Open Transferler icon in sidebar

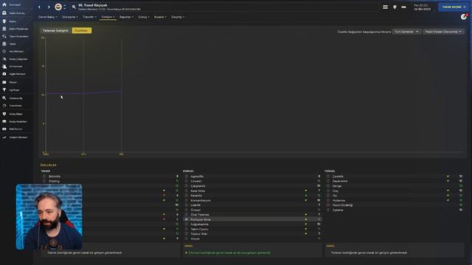(4, 106)
